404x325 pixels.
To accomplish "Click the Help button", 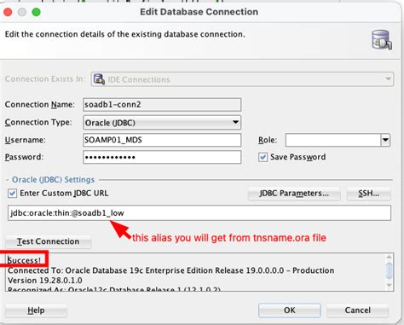I will 36,310.
